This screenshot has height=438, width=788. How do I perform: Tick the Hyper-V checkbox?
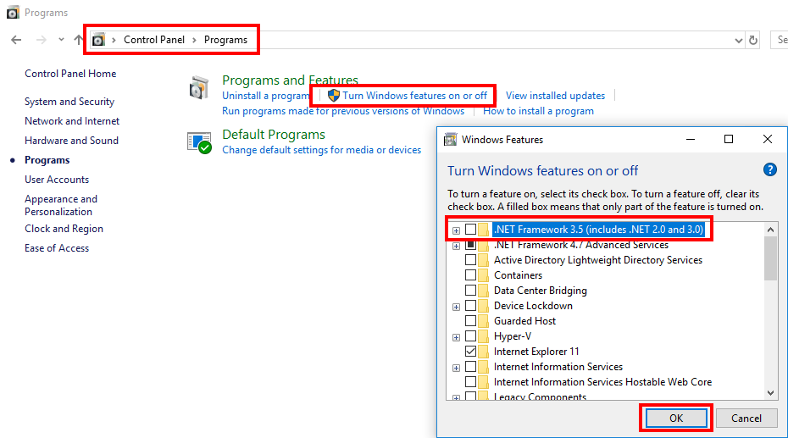(470, 336)
